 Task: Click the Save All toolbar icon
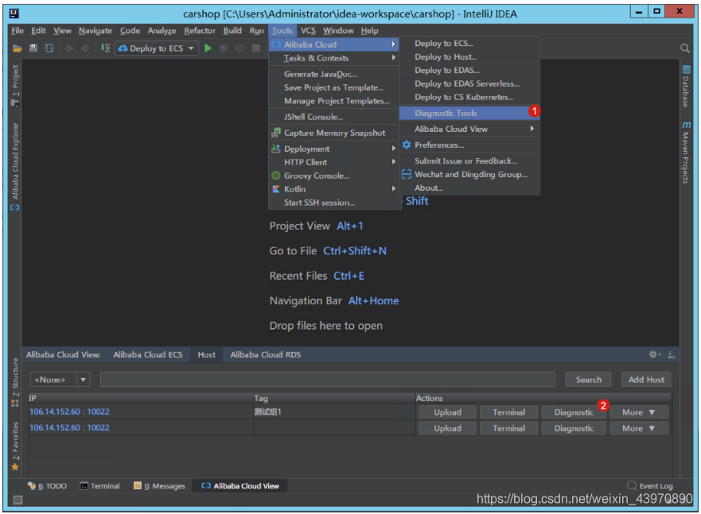[33, 48]
